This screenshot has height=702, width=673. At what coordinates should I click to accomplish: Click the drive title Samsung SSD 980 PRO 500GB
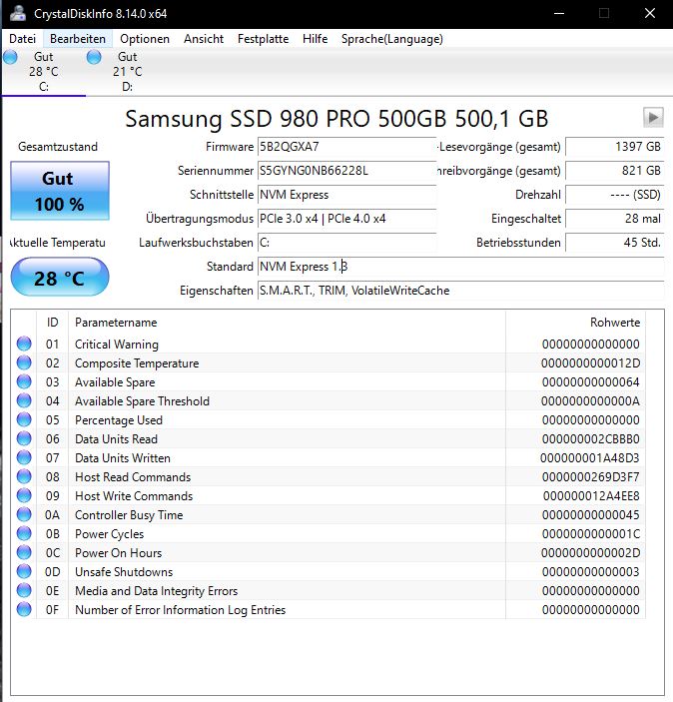click(x=336, y=119)
